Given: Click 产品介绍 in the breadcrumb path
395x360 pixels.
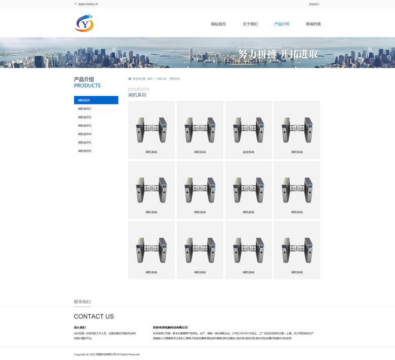Looking at the screenshot, I should pos(161,79).
